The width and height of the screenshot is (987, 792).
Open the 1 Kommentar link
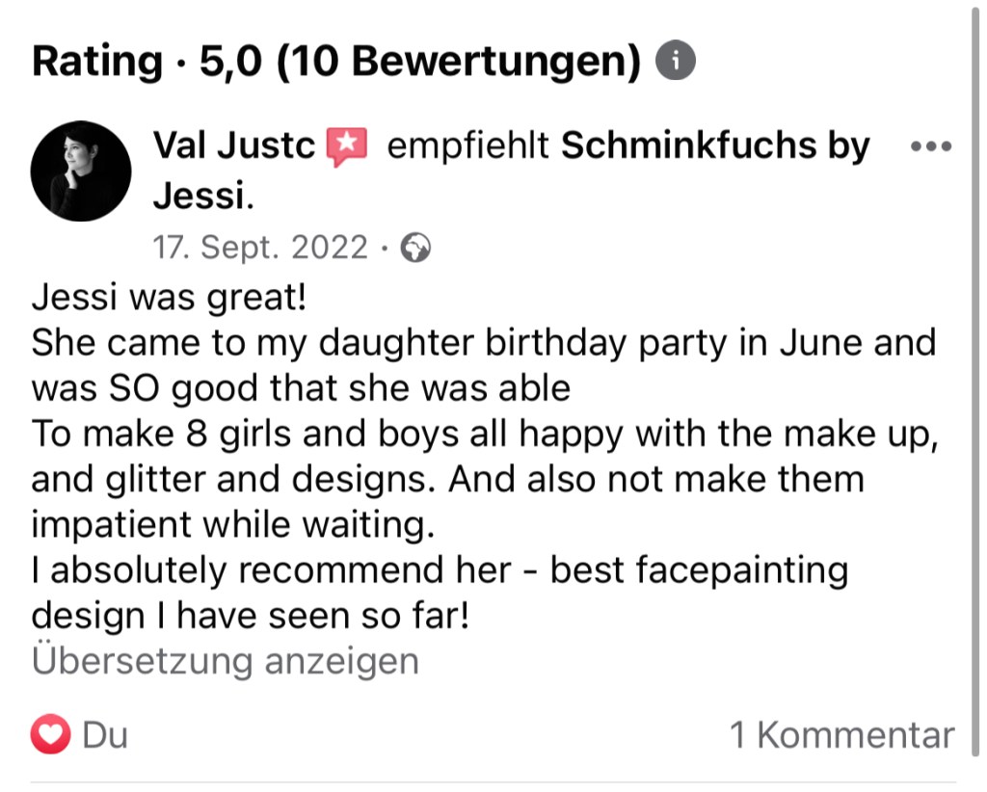tap(841, 736)
